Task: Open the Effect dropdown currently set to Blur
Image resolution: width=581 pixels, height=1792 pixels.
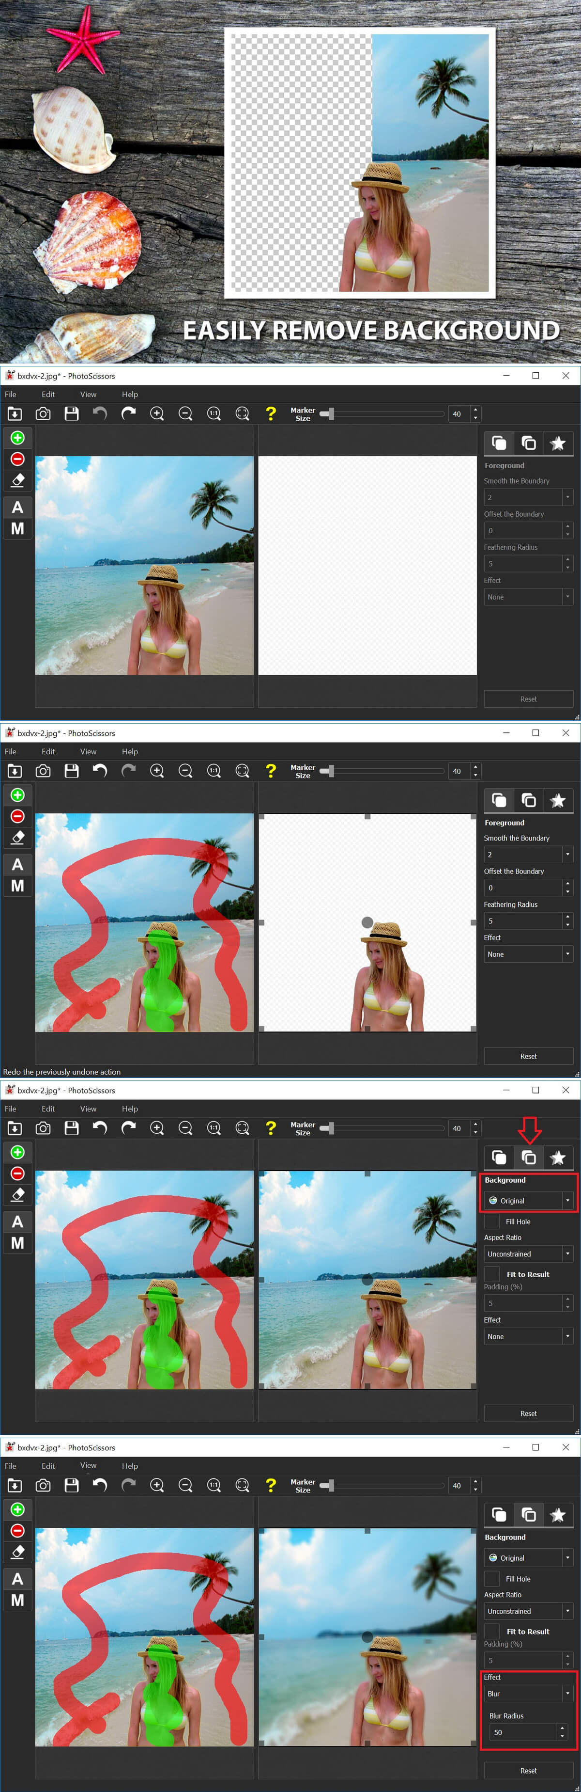Action: click(528, 1693)
